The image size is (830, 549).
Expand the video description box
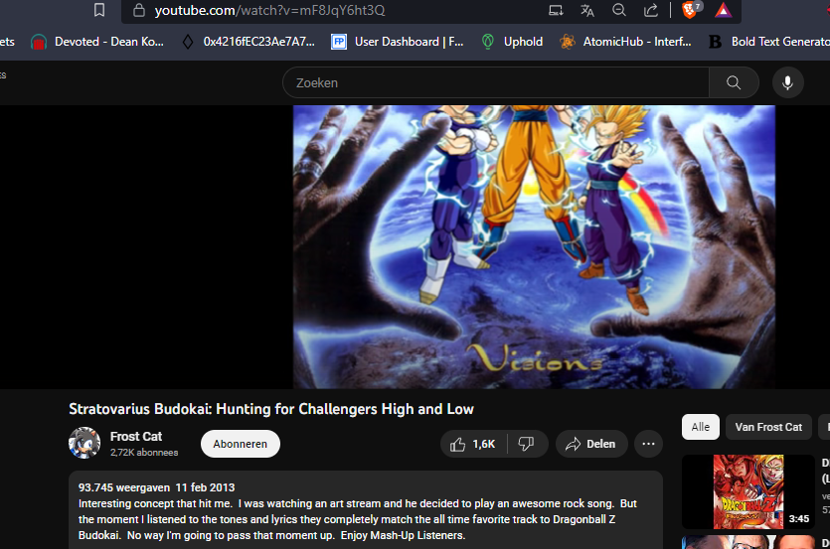(365, 510)
